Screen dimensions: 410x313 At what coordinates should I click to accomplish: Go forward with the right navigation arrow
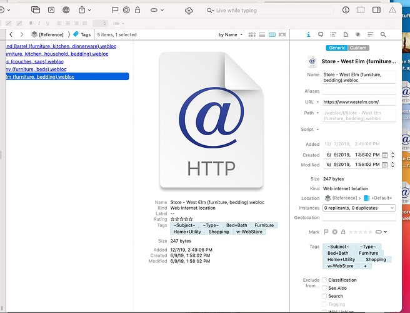pos(22,34)
